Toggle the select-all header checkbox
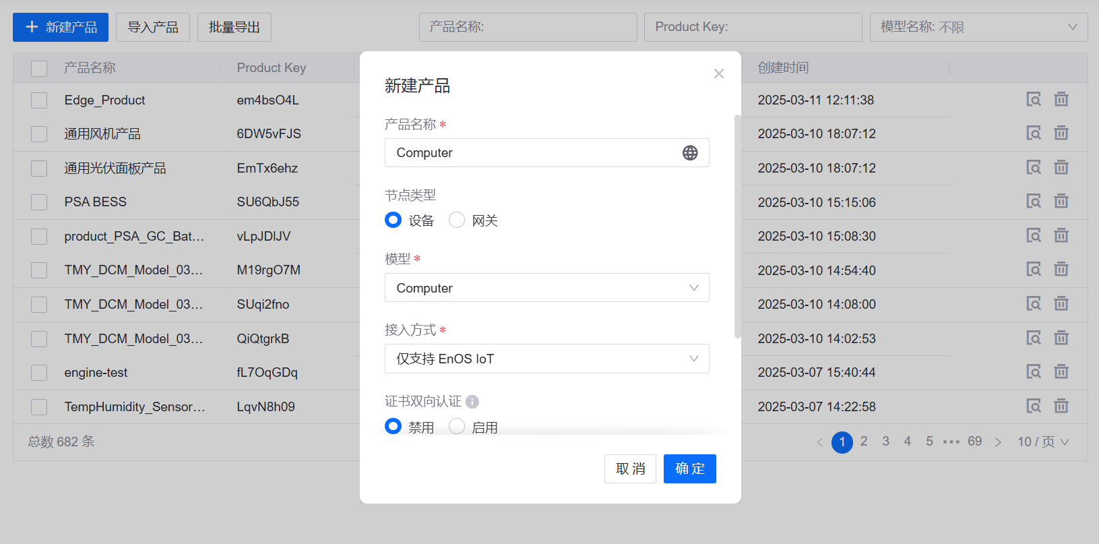Viewport: 1099px width, 544px height. point(39,68)
